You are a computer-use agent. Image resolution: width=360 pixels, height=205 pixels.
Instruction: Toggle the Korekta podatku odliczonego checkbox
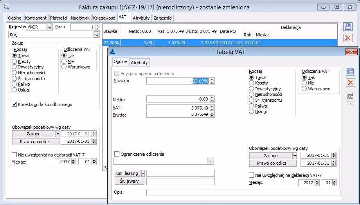(14, 104)
